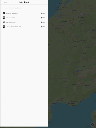
Task: Click the Lyon label on the map
Action: tap(65, 78)
